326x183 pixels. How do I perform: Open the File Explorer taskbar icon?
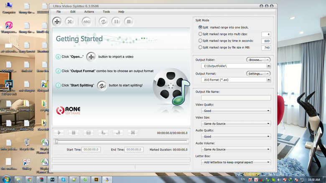click(x=18, y=180)
